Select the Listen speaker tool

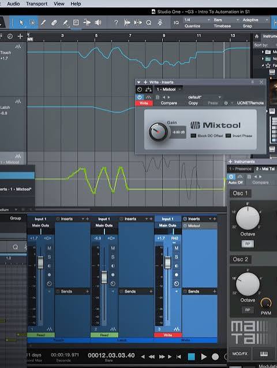click(x=98, y=22)
